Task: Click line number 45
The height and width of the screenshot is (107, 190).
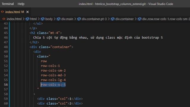Action: pyautogui.click(x=6, y=33)
